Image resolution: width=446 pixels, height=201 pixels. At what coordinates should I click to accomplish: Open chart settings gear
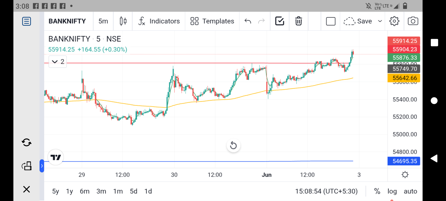(x=394, y=21)
